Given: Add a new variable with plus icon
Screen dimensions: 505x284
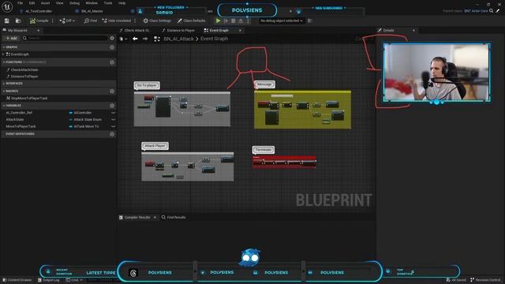Looking at the screenshot, I should tap(112, 106).
